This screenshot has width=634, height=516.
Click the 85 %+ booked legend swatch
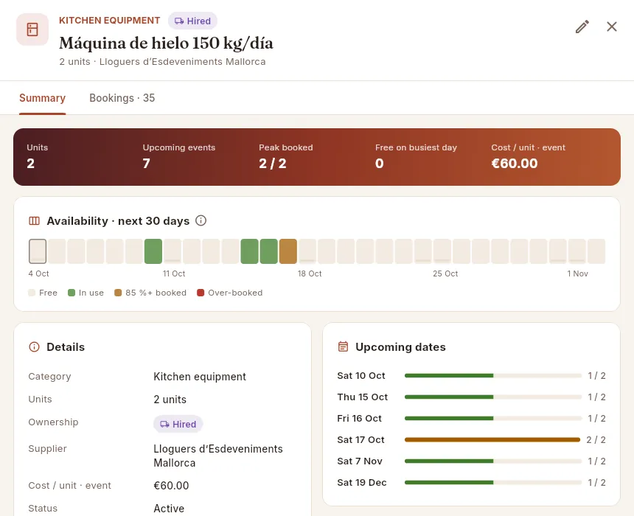(118, 293)
